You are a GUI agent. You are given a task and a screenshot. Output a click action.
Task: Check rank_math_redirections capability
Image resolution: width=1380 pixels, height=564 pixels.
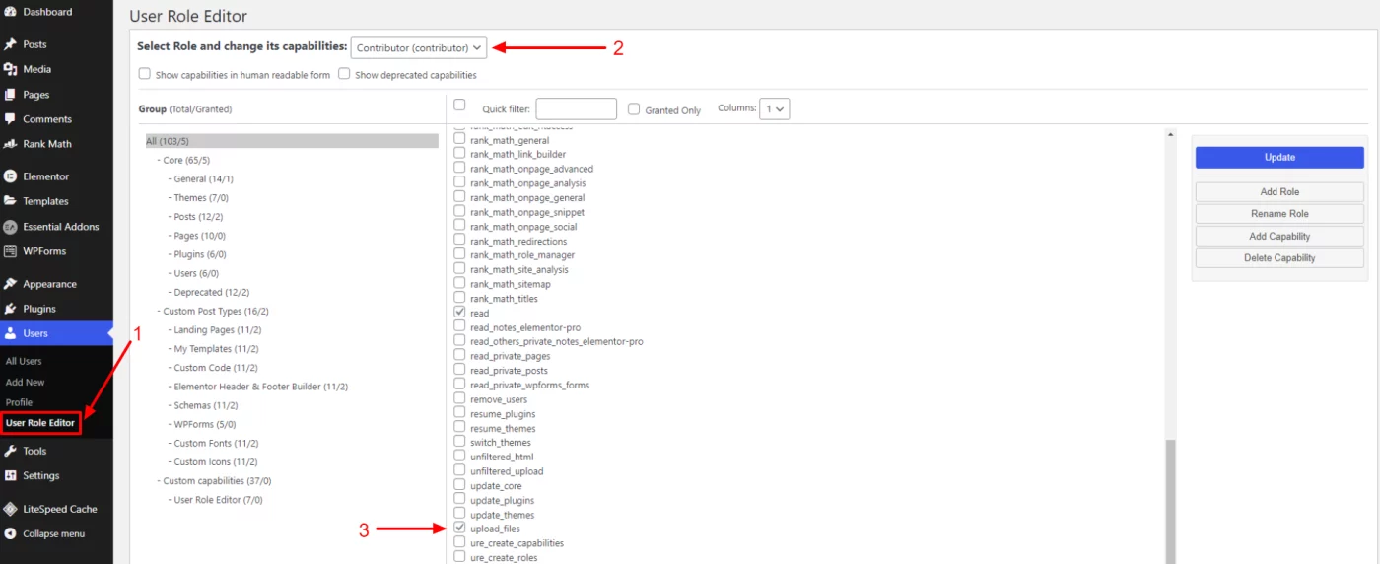pos(459,241)
